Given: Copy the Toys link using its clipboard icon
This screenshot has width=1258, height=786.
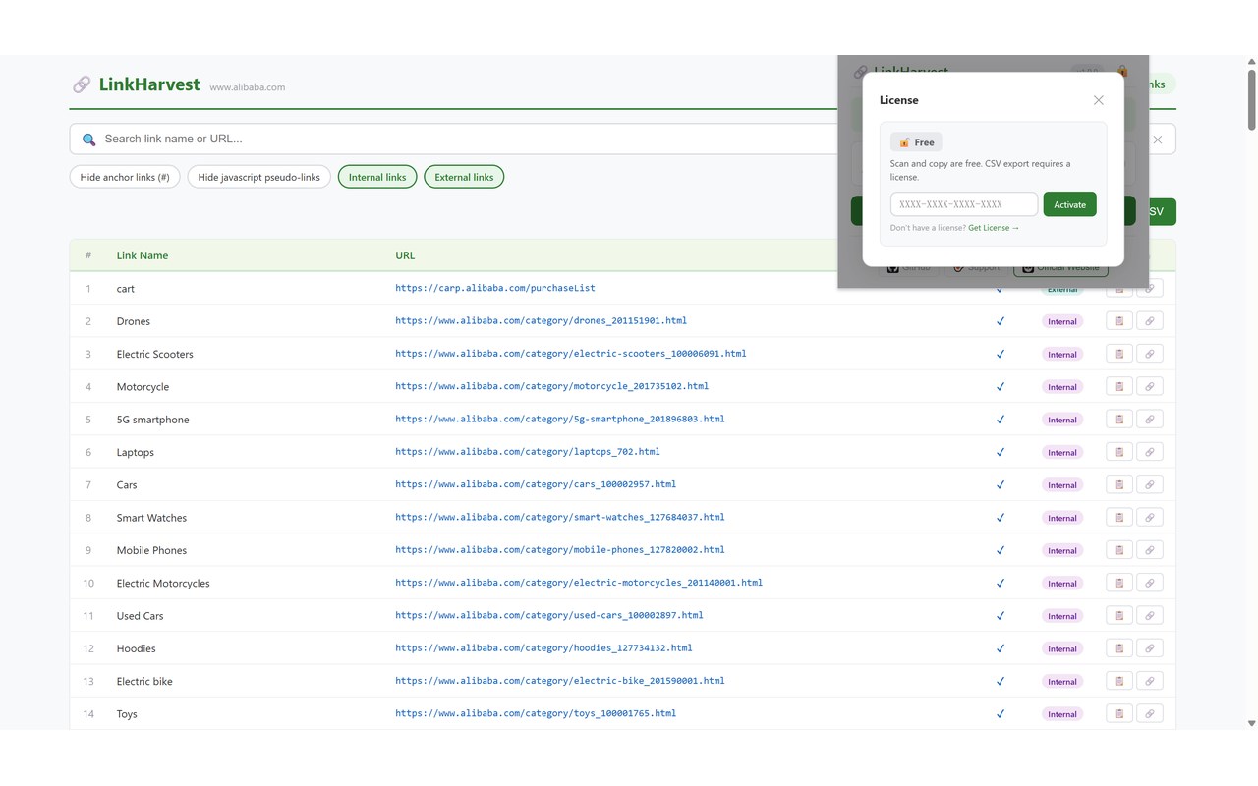Looking at the screenshot, I should tap(1119, 714).
